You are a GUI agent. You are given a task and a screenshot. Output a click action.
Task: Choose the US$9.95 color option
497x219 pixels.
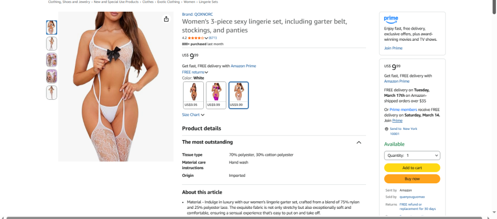coord(193,95)
